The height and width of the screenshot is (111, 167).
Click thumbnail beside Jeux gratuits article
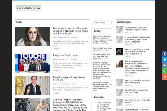pyautogui.click(x=119, y=102)
